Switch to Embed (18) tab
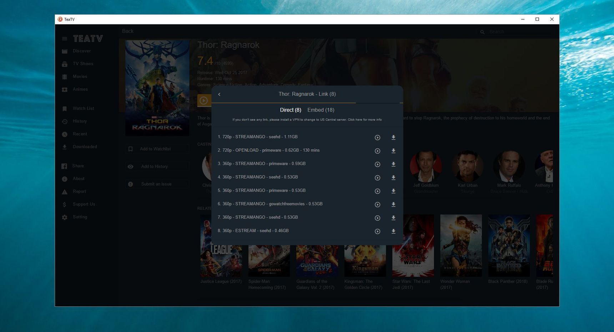The image size is (614, 332). point(321,110)
